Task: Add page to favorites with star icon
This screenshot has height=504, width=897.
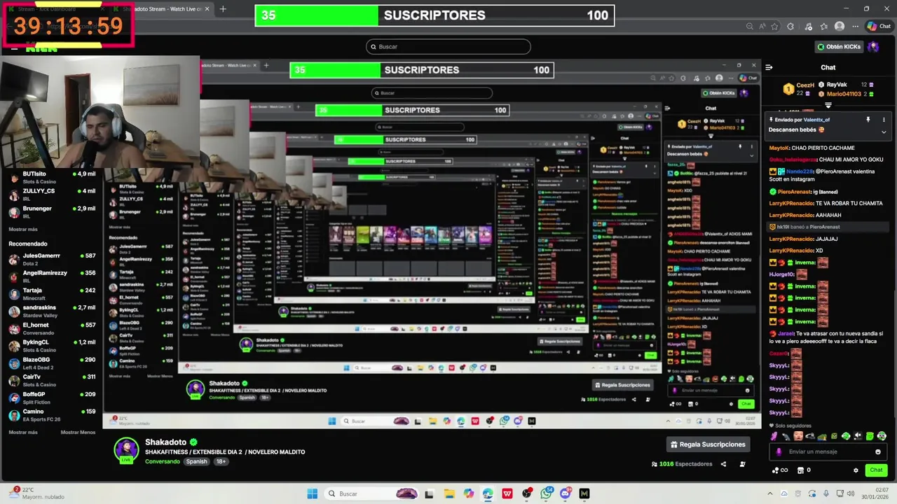Action: click(x=775, y=26)
